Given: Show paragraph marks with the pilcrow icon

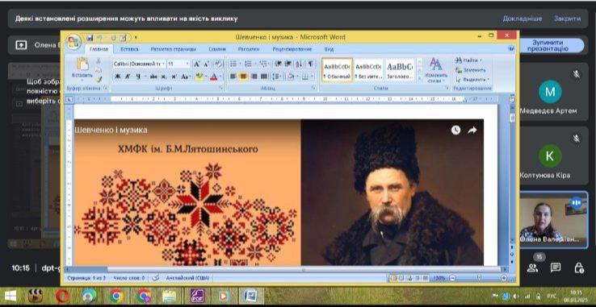Looking at the screenshot, I should coord(311,64).
